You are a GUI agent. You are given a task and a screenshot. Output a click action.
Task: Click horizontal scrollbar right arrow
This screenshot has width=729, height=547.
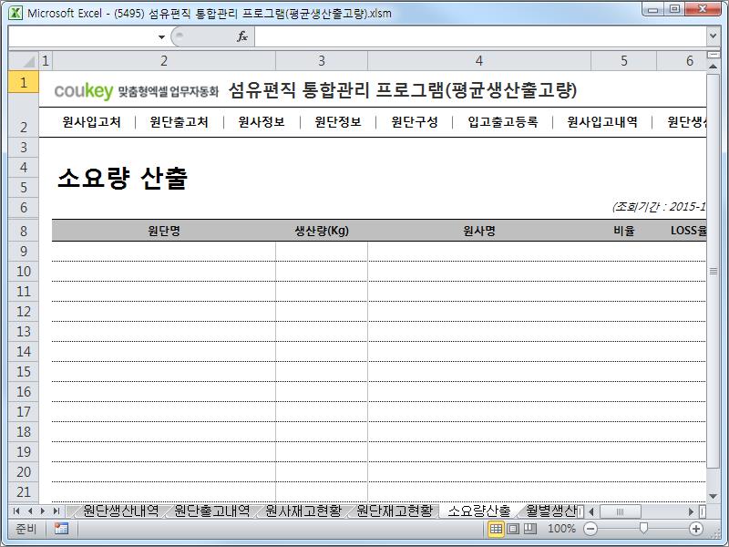click(691, 511)
